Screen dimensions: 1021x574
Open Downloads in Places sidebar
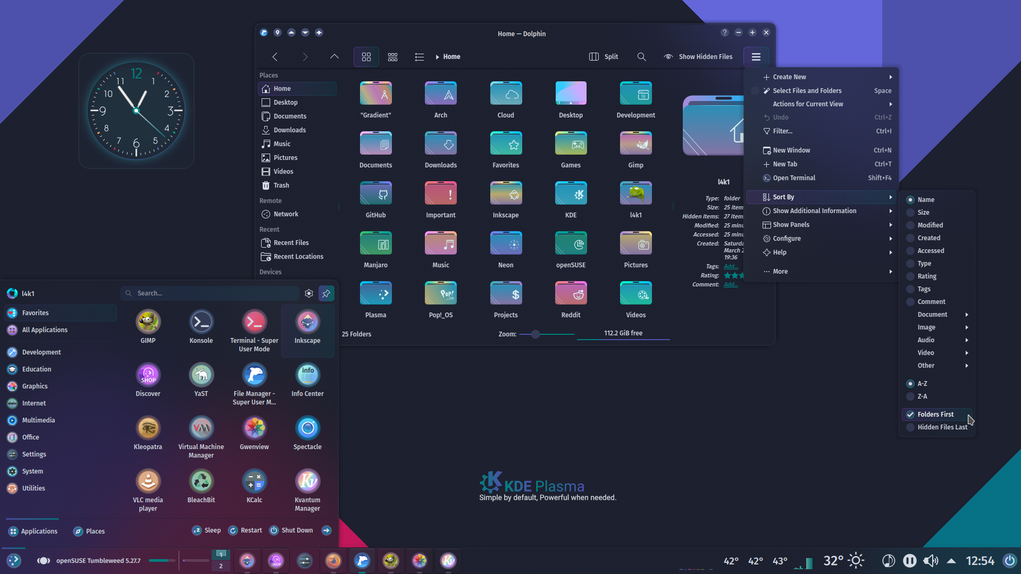coord(297,130)
